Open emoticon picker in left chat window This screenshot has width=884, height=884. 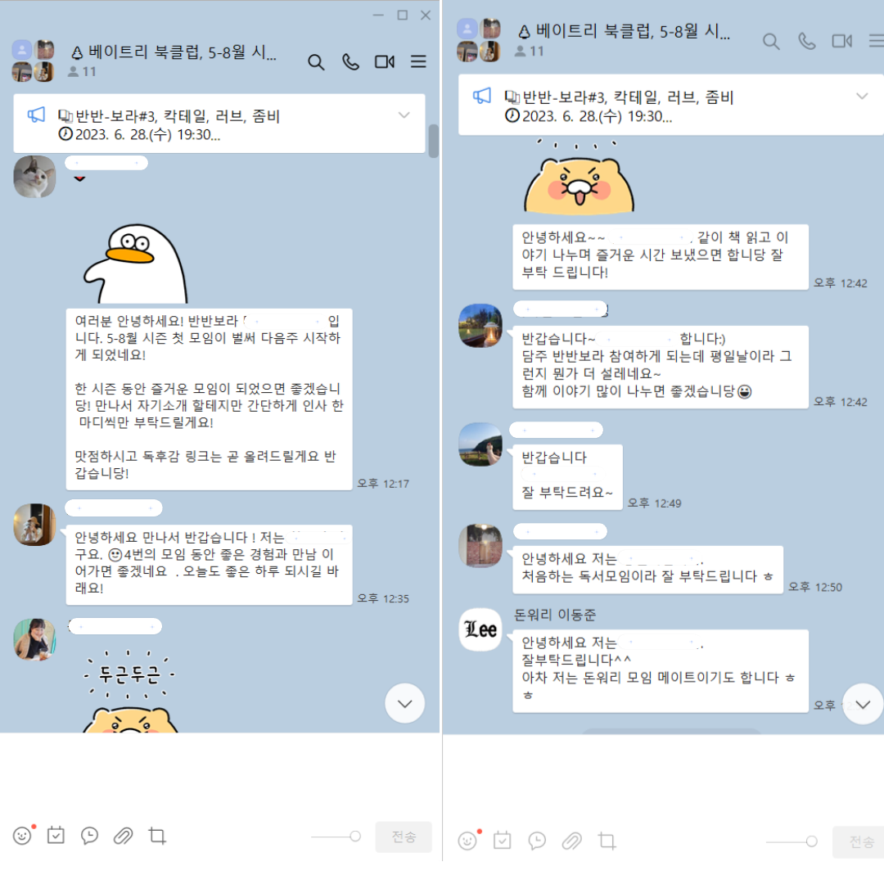(x=23, y=835)
